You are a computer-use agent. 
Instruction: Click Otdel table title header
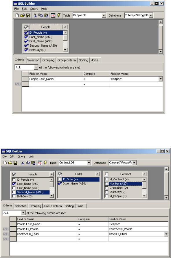tap(78, 174)
